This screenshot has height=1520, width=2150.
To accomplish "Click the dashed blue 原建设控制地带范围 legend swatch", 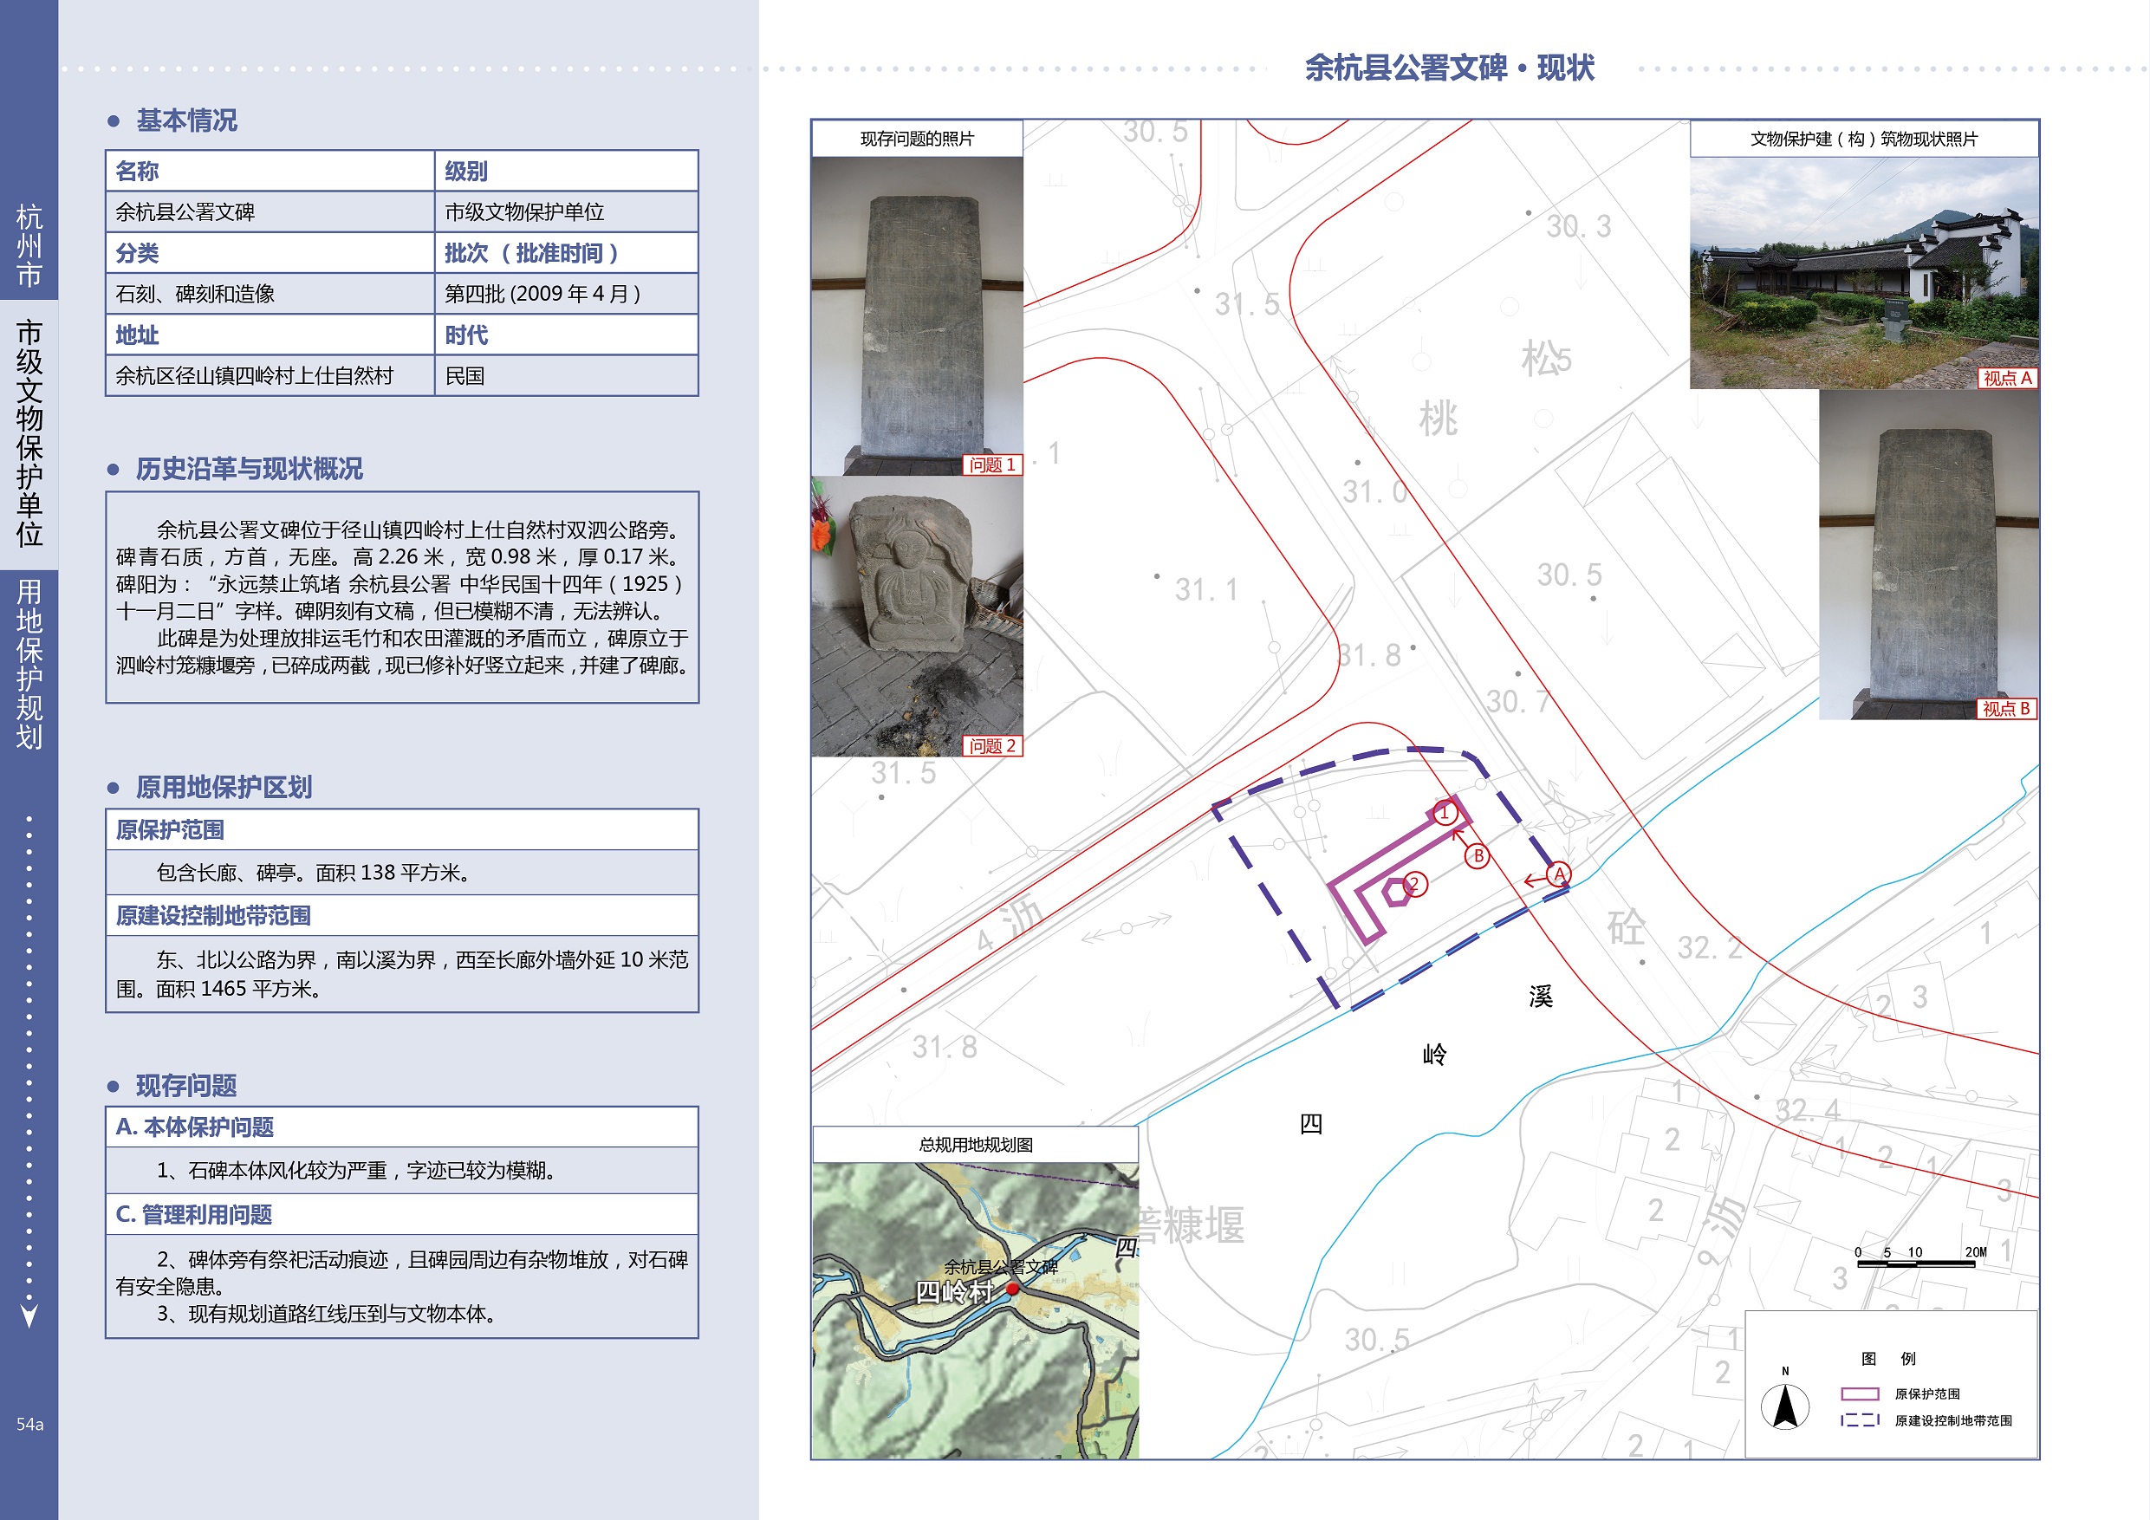I will click(x=1860, y=1419).
